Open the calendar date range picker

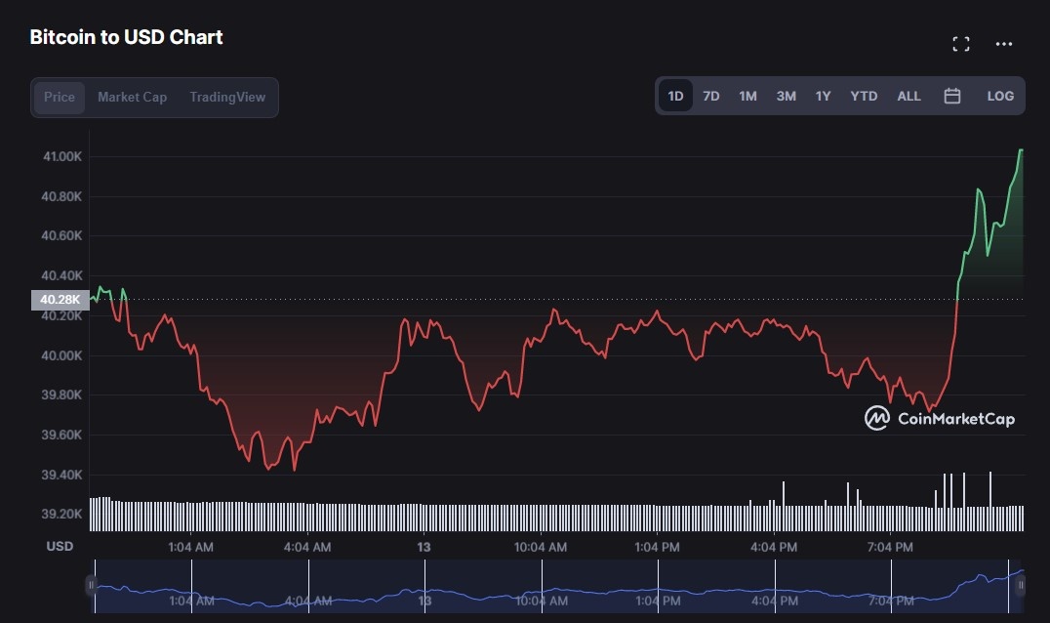952,96
